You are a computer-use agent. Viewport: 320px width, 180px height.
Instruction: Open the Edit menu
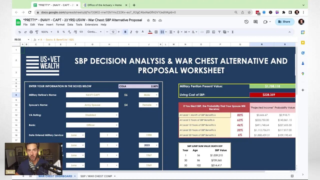click(x=33, y=24)
